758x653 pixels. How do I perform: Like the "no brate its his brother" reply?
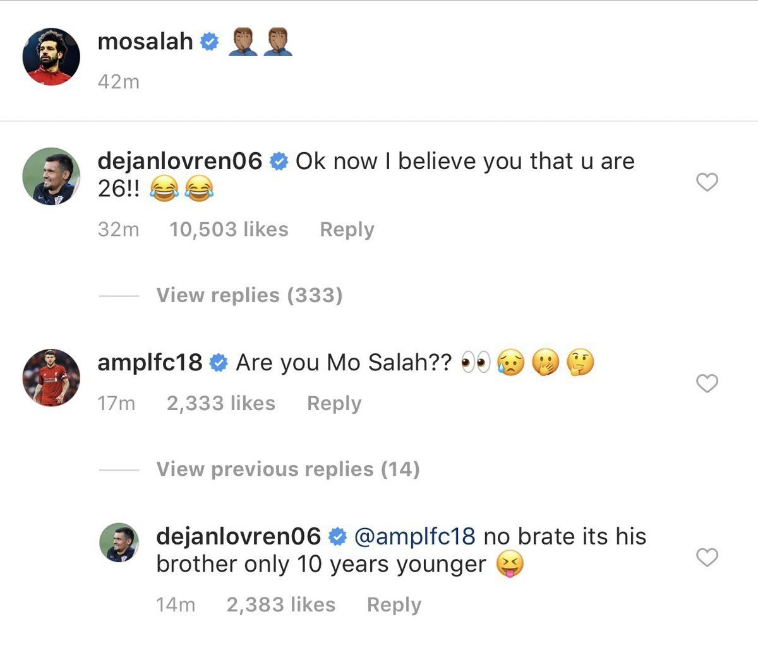click(x=707, y=558)
